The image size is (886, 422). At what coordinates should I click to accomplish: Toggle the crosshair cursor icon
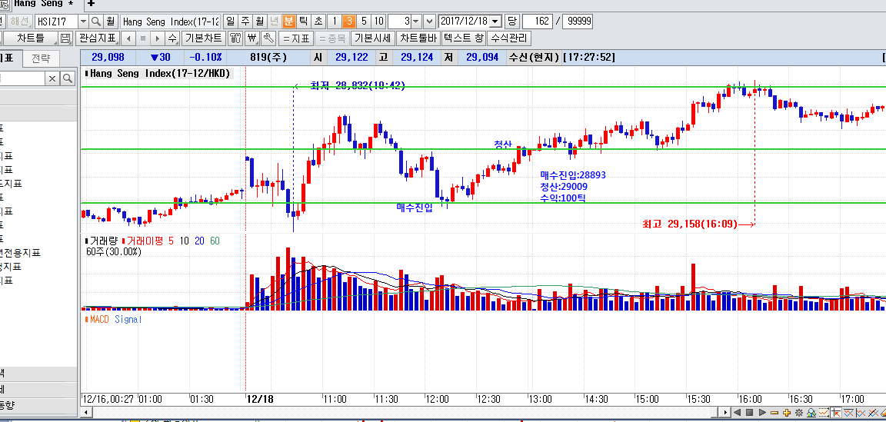(x=836, y=413)
